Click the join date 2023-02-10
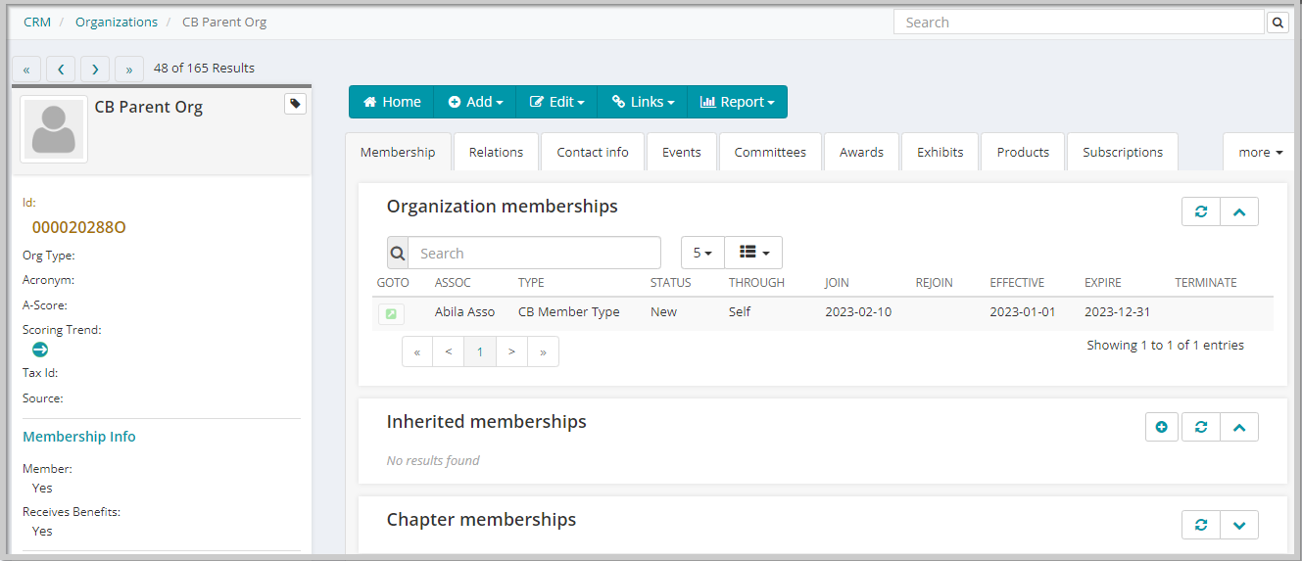This screenshot has width=1302, height=561. [x=858, y=312]
